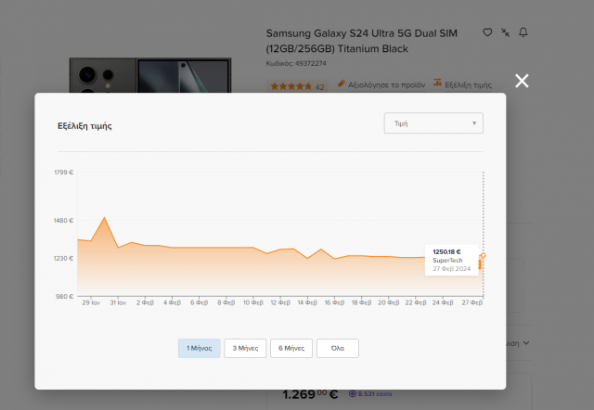Click the coins icon beside 8.531

(x=353, y=393)
